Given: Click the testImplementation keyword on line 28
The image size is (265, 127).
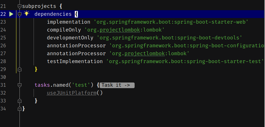Looking at the screenshot, I should click(75, 61).
